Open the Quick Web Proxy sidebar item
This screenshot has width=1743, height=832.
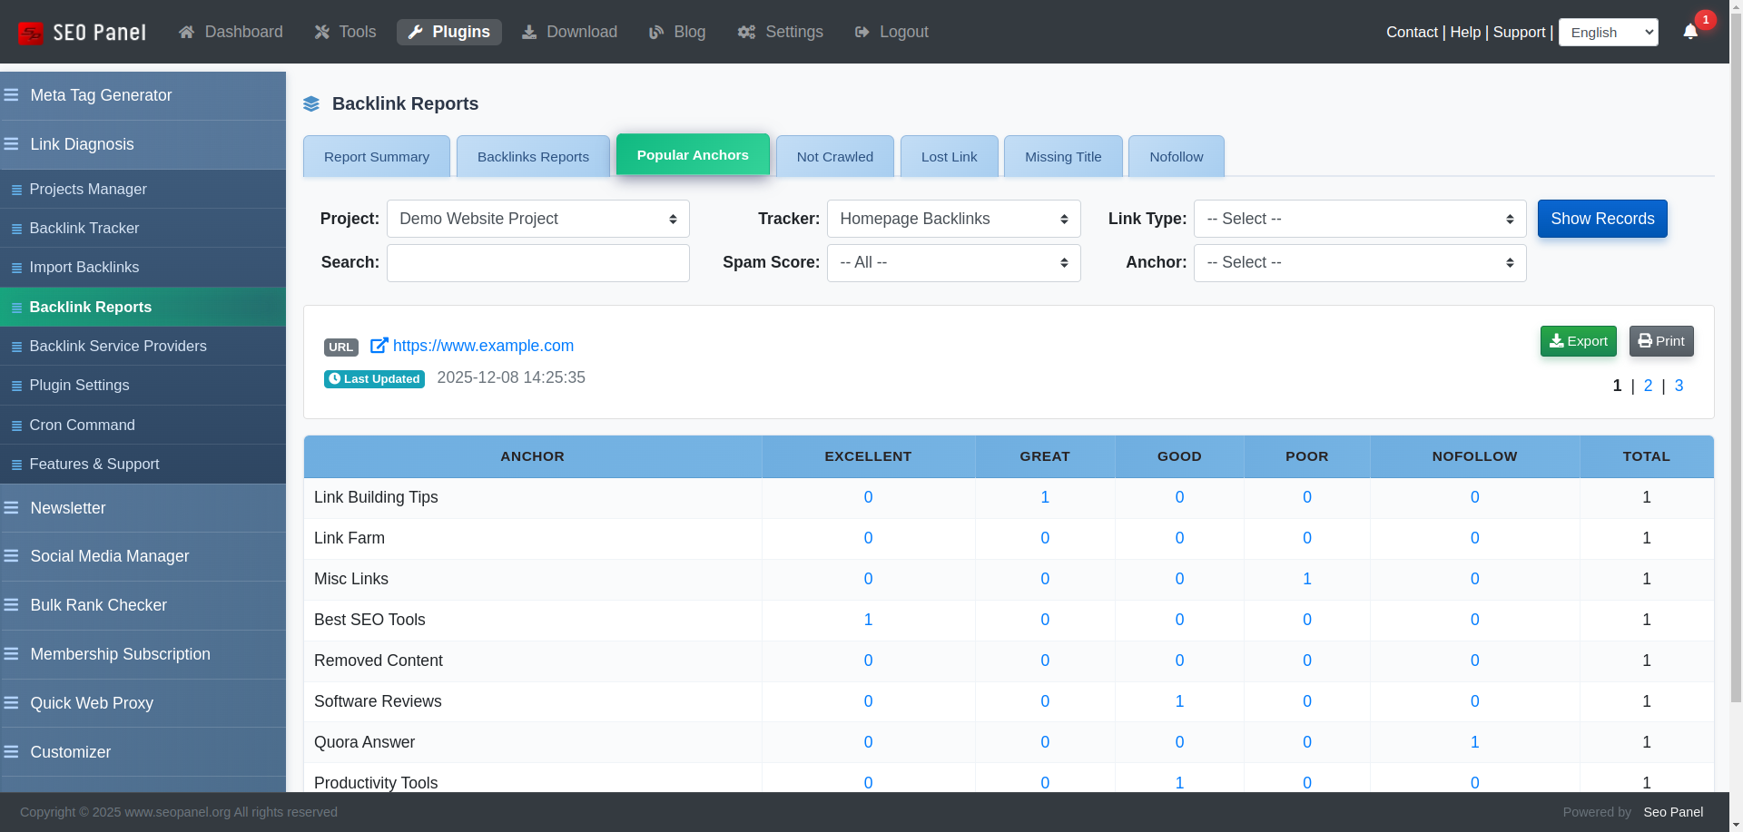(x=91, y=703)
